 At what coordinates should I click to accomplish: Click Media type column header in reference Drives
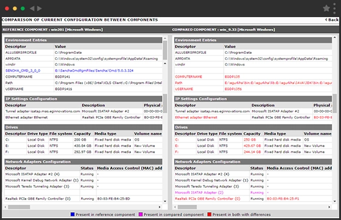click(x=105, y=134)
